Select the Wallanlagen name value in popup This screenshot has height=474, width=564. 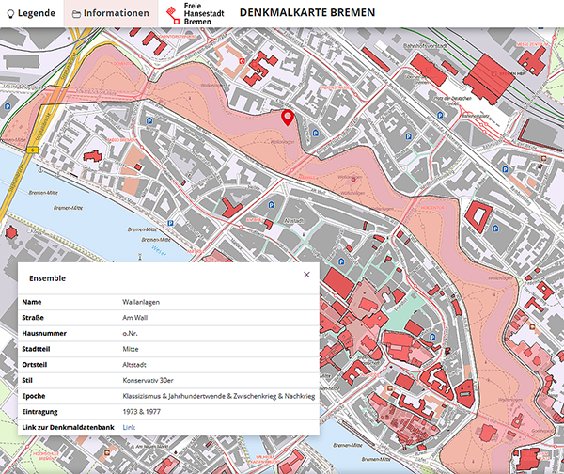pyautogui.click(x=141, y=302)
